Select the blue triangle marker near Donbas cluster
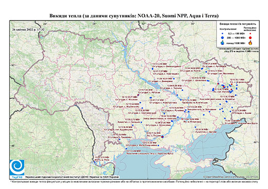Screen dimensions: 268x189 tap(213, 89)
